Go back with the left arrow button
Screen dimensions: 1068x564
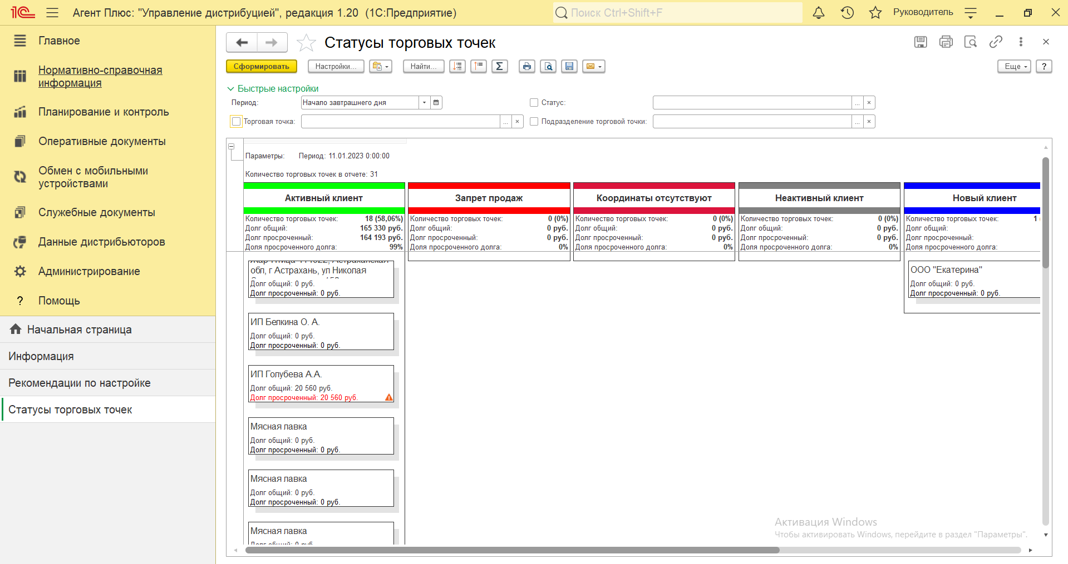(x=242, y=42)
